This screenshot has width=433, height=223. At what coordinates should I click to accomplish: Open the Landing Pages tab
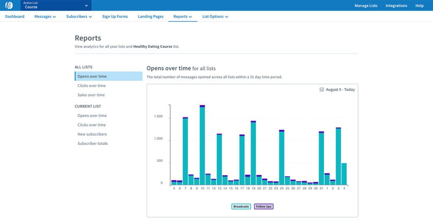click(x=151, y=17)
